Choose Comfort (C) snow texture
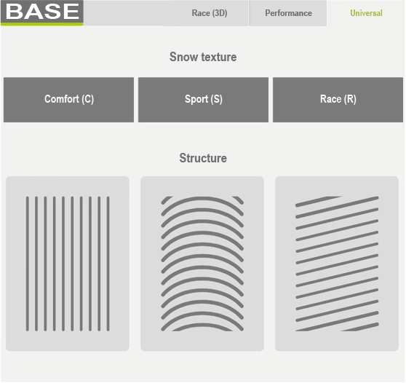406x383 pixels. click(68, 100)
